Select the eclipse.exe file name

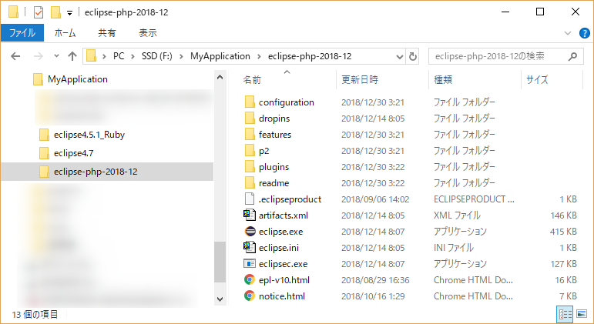click(280, 232)
